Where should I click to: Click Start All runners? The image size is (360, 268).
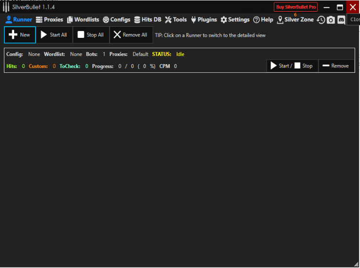(54, 35)
